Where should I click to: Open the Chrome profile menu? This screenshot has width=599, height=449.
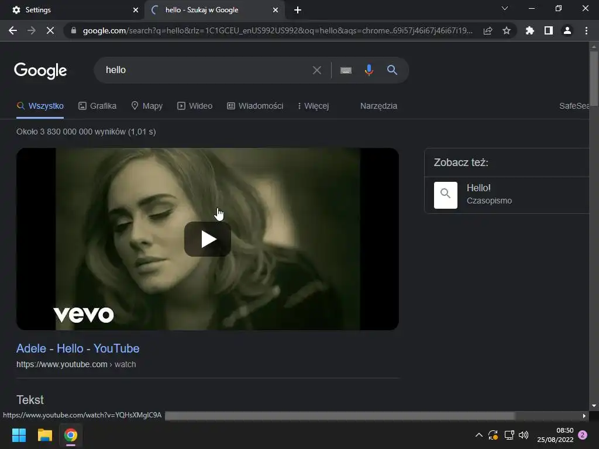pos(567,30)
